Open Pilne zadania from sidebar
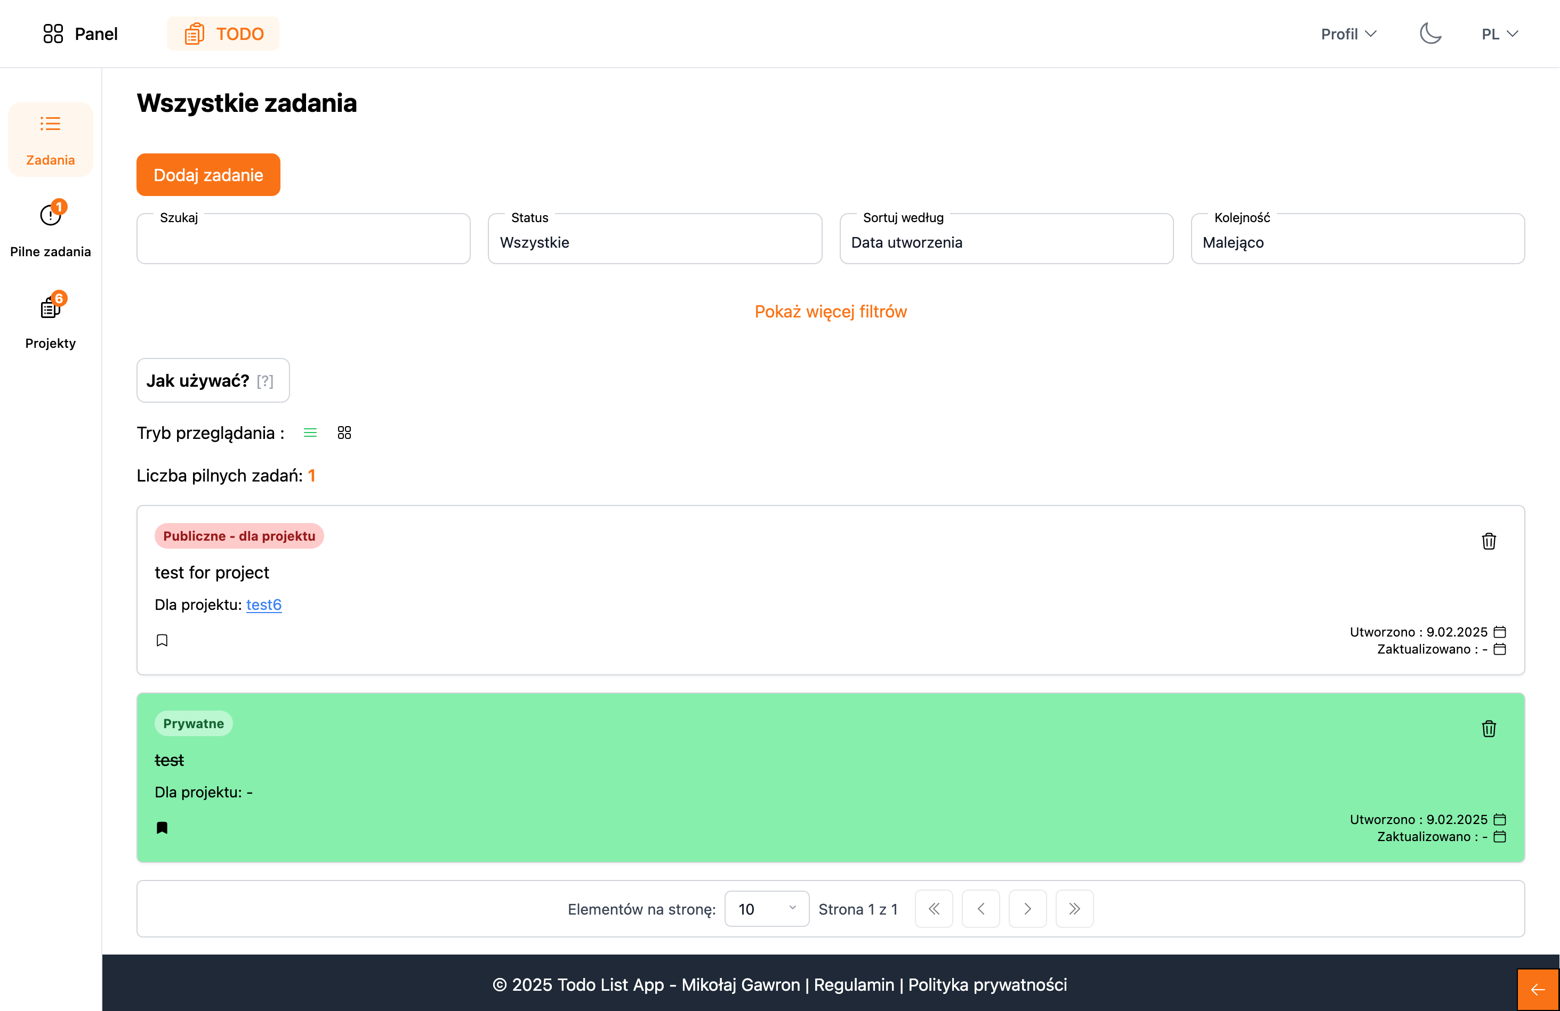1560x1011 pixels. coord(51,229)
